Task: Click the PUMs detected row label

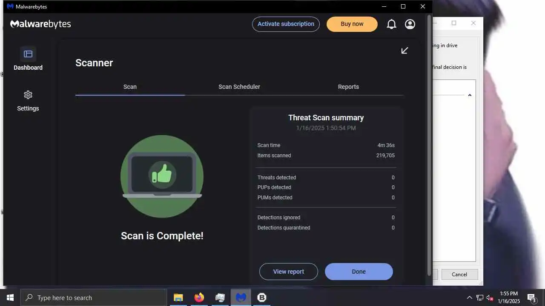Action: click(275, 198)
